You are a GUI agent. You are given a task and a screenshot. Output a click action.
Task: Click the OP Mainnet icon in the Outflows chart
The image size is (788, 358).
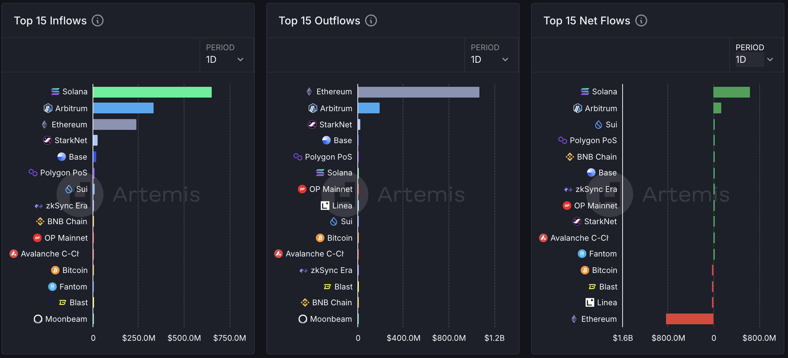point(302,189)
